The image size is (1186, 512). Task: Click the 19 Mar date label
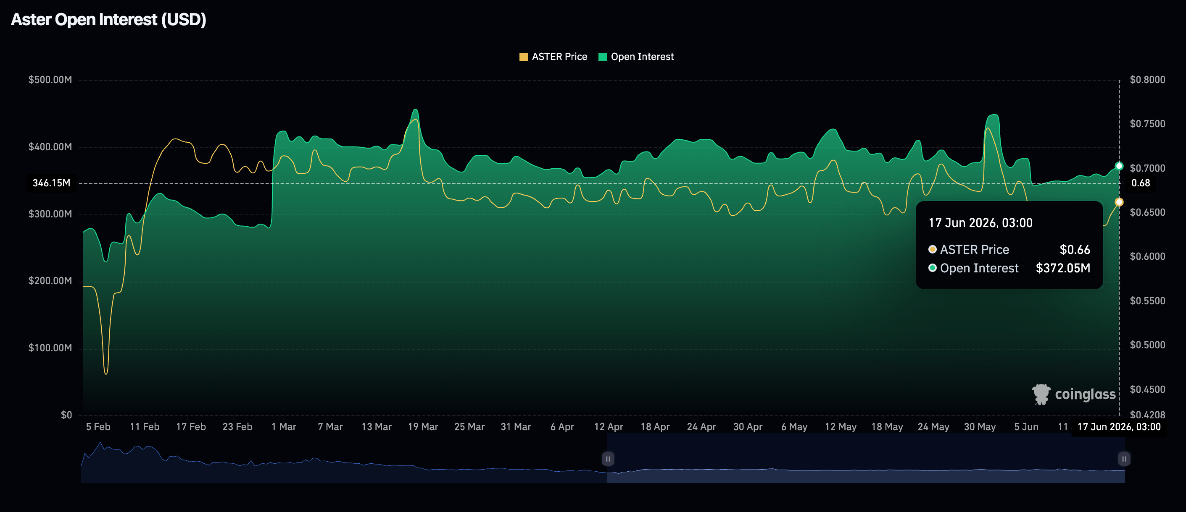[x=423, y=427]
